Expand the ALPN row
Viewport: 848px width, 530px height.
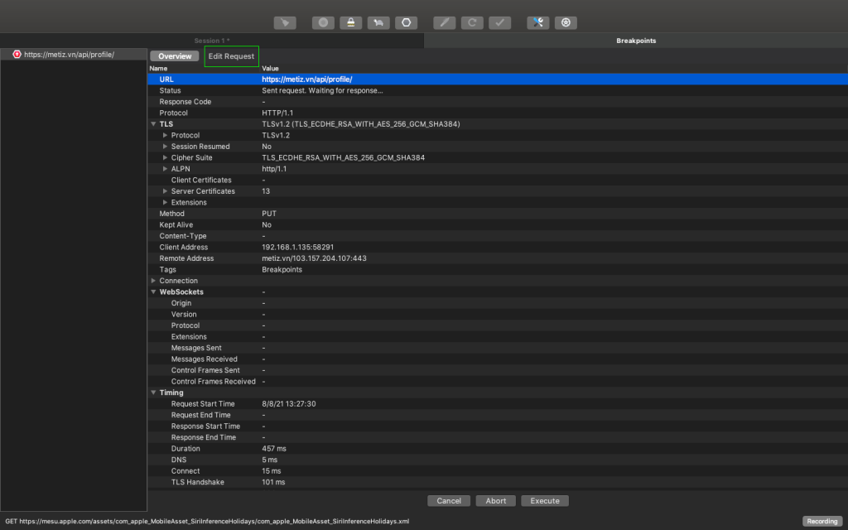point(166,169)
